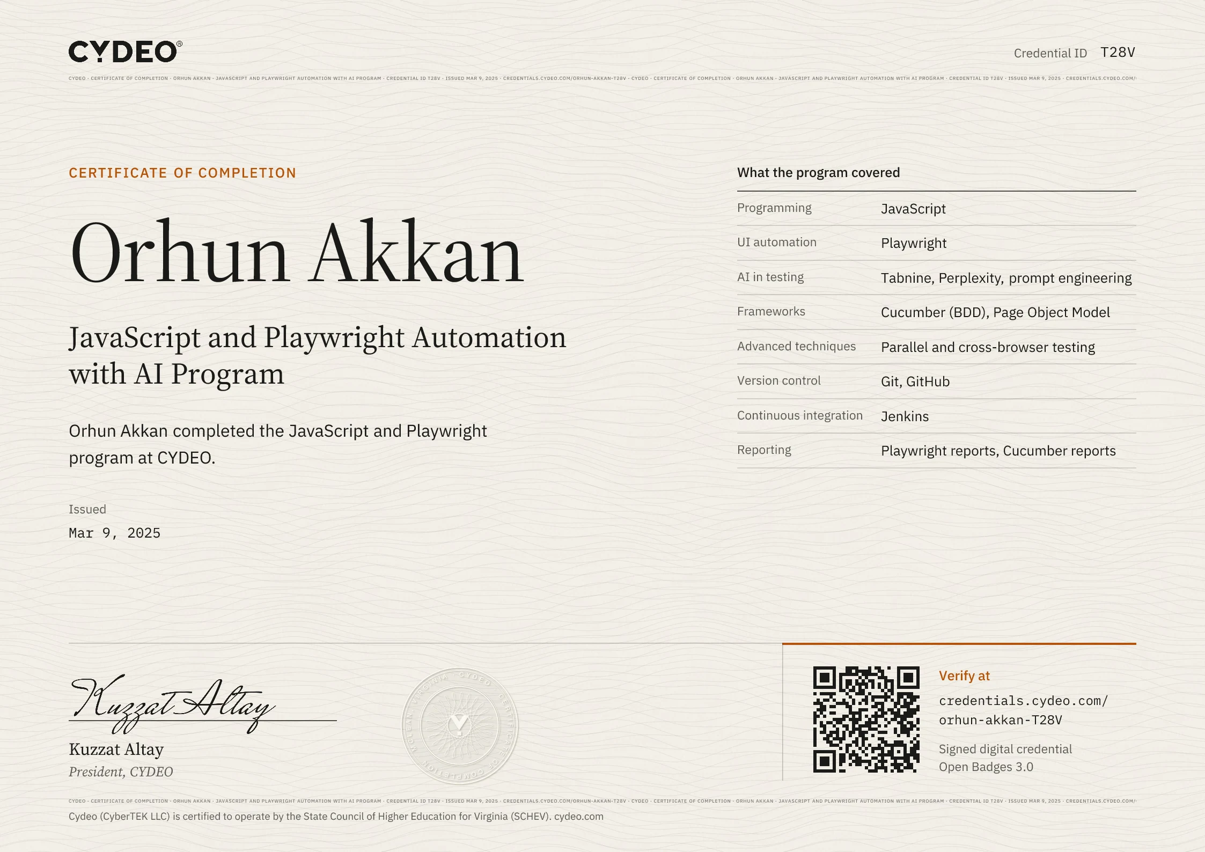1205x852 pixels.
Task: Click the CYDEO logo
Action: [x=125, y=52]
